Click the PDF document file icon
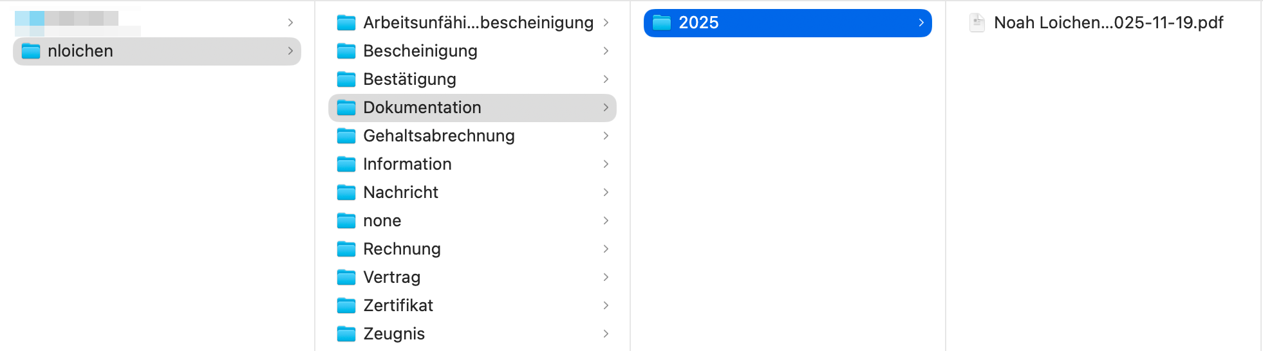Image resolution: width=1263 pixels, height=351 pixels. coord(977,23)
